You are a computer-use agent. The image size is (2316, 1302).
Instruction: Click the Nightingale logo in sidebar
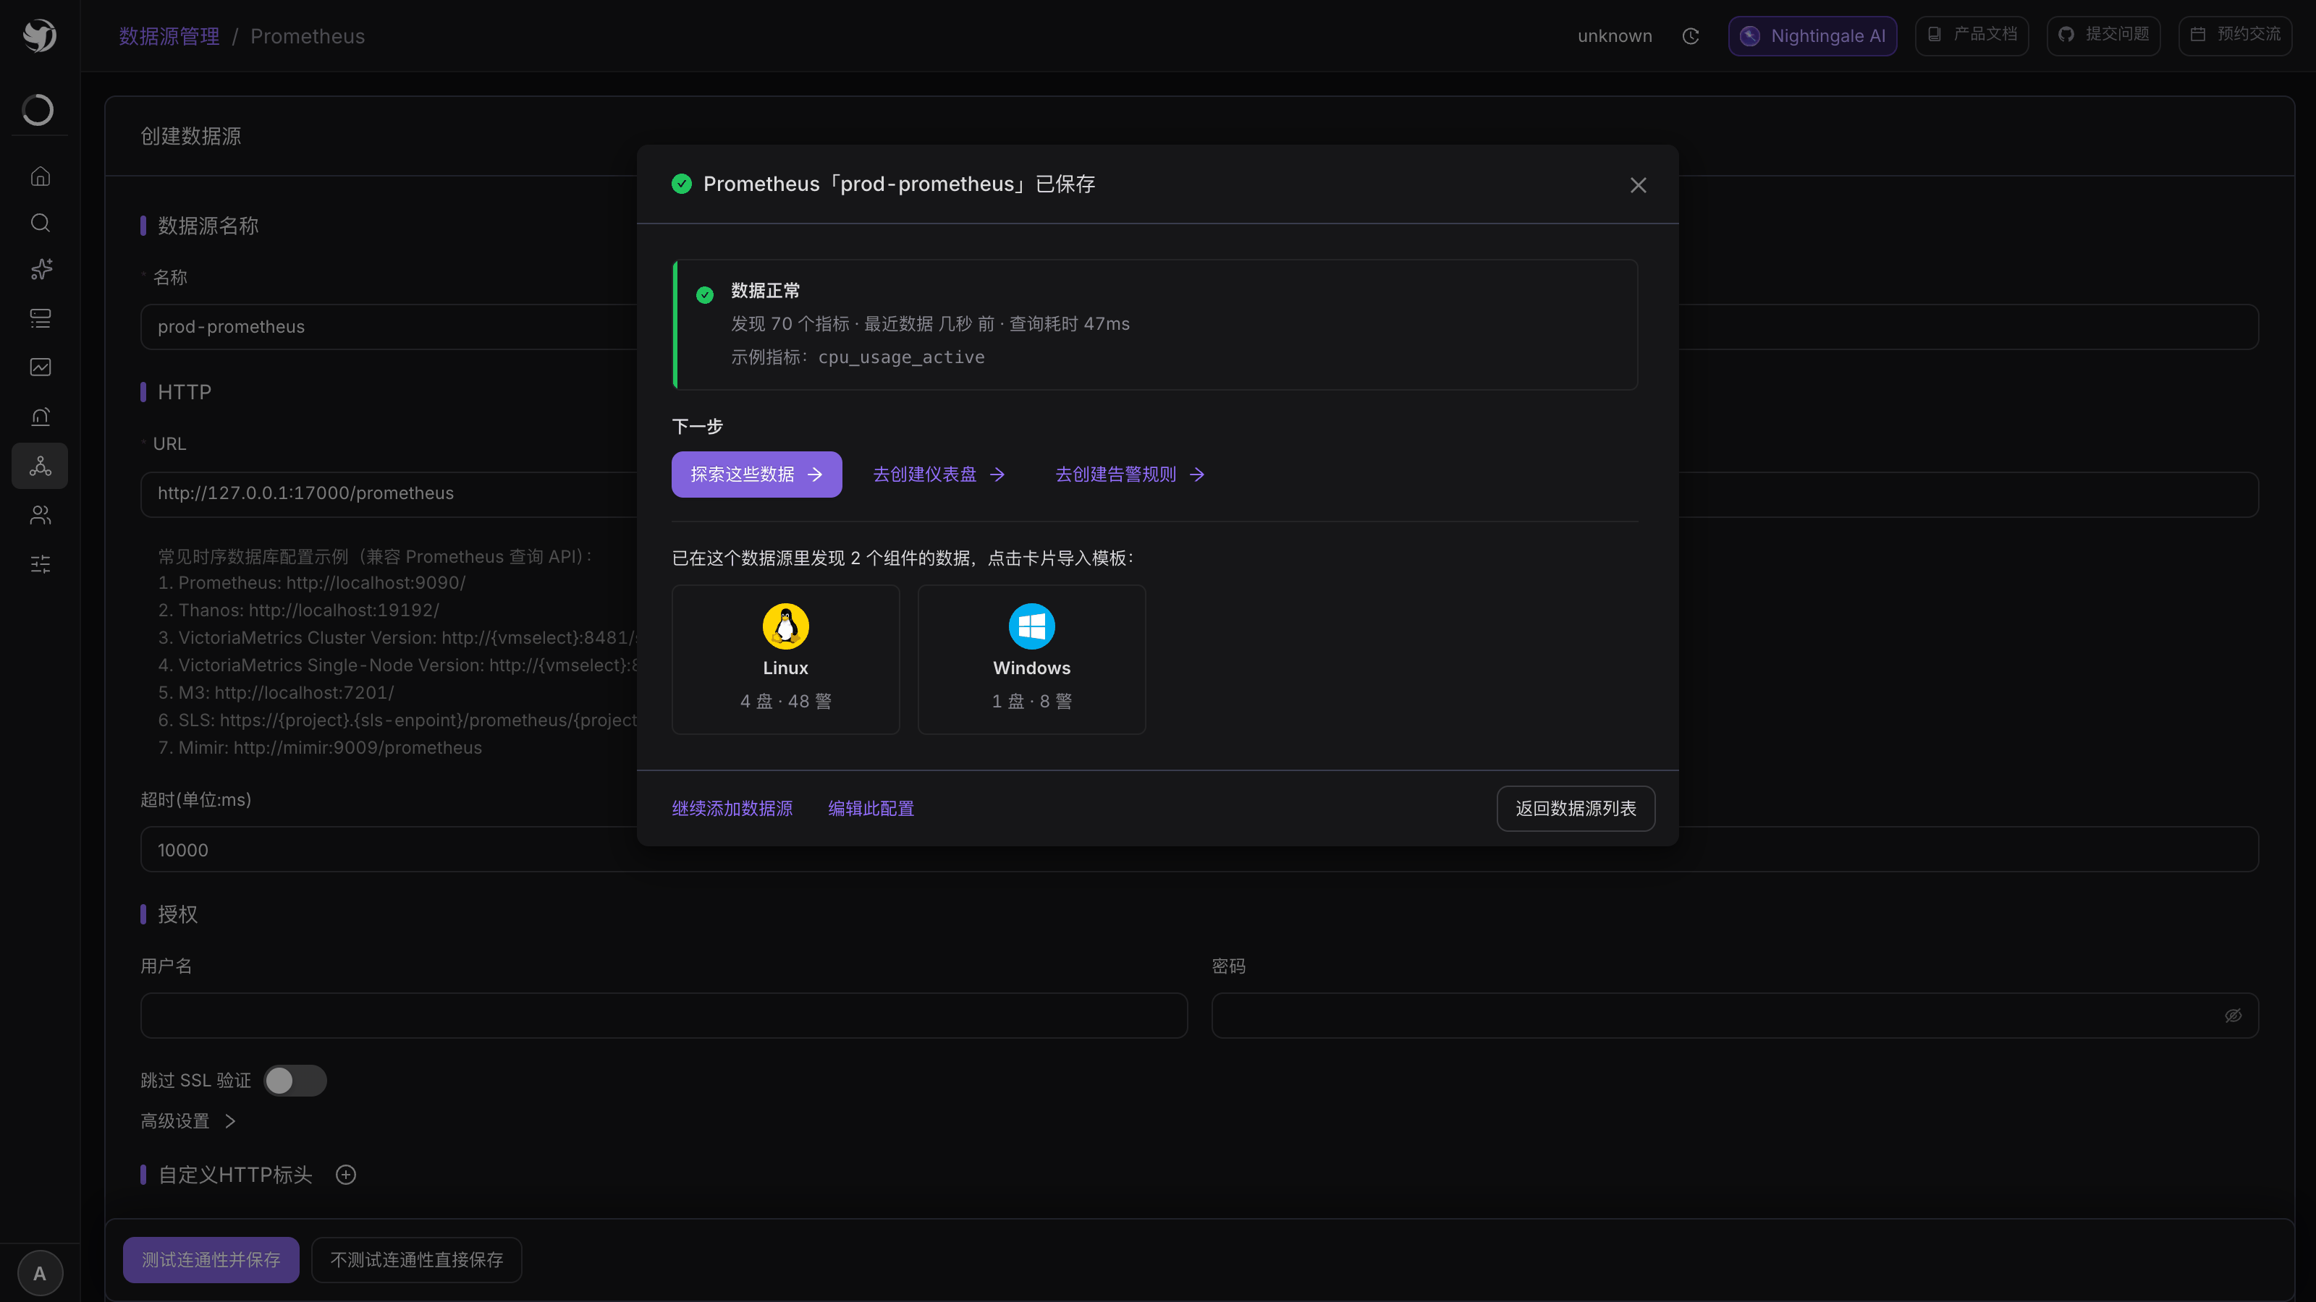pyautogui.click(x=40, y=36)
